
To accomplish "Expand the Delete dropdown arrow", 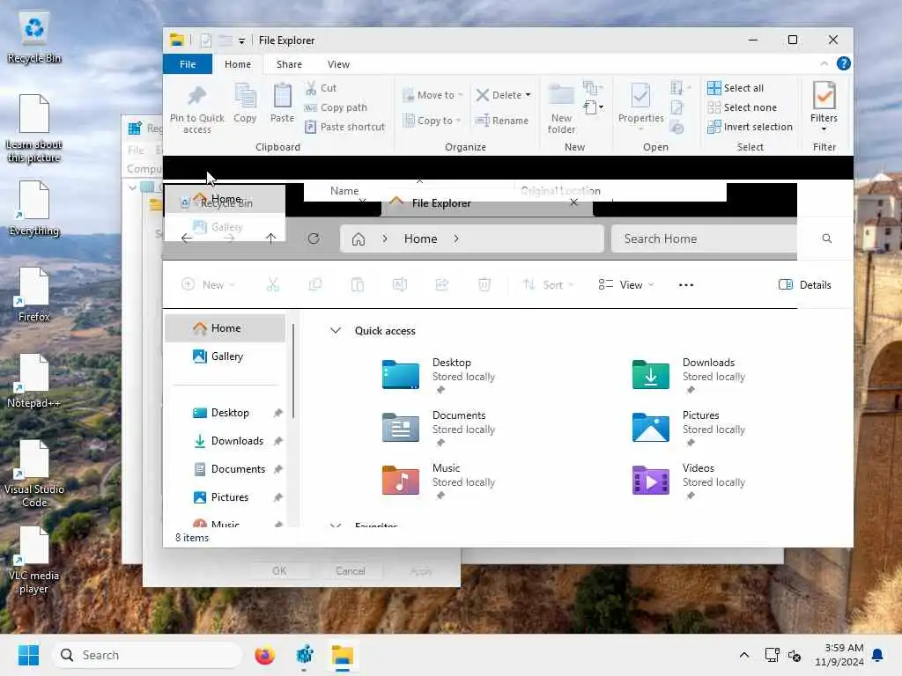I will [529, 95].
